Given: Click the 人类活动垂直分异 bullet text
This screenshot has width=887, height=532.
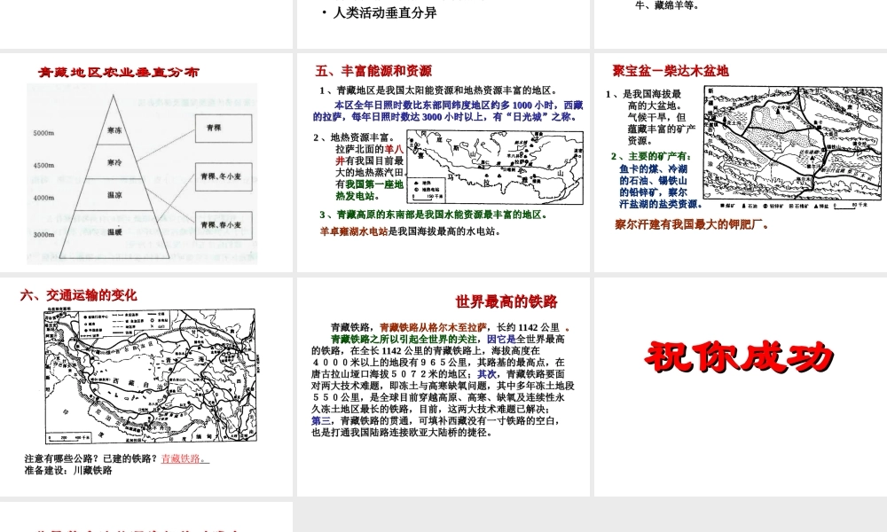Looking at the screenshot, I should pyautogui.click(x=385, y=12).
